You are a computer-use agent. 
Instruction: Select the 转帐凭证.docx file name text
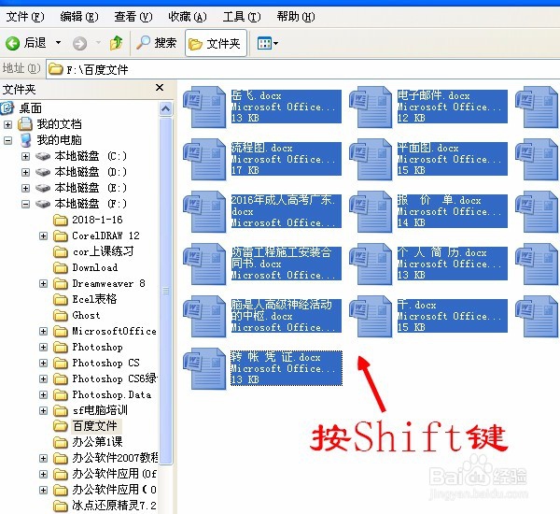click(x=275, y=357)
